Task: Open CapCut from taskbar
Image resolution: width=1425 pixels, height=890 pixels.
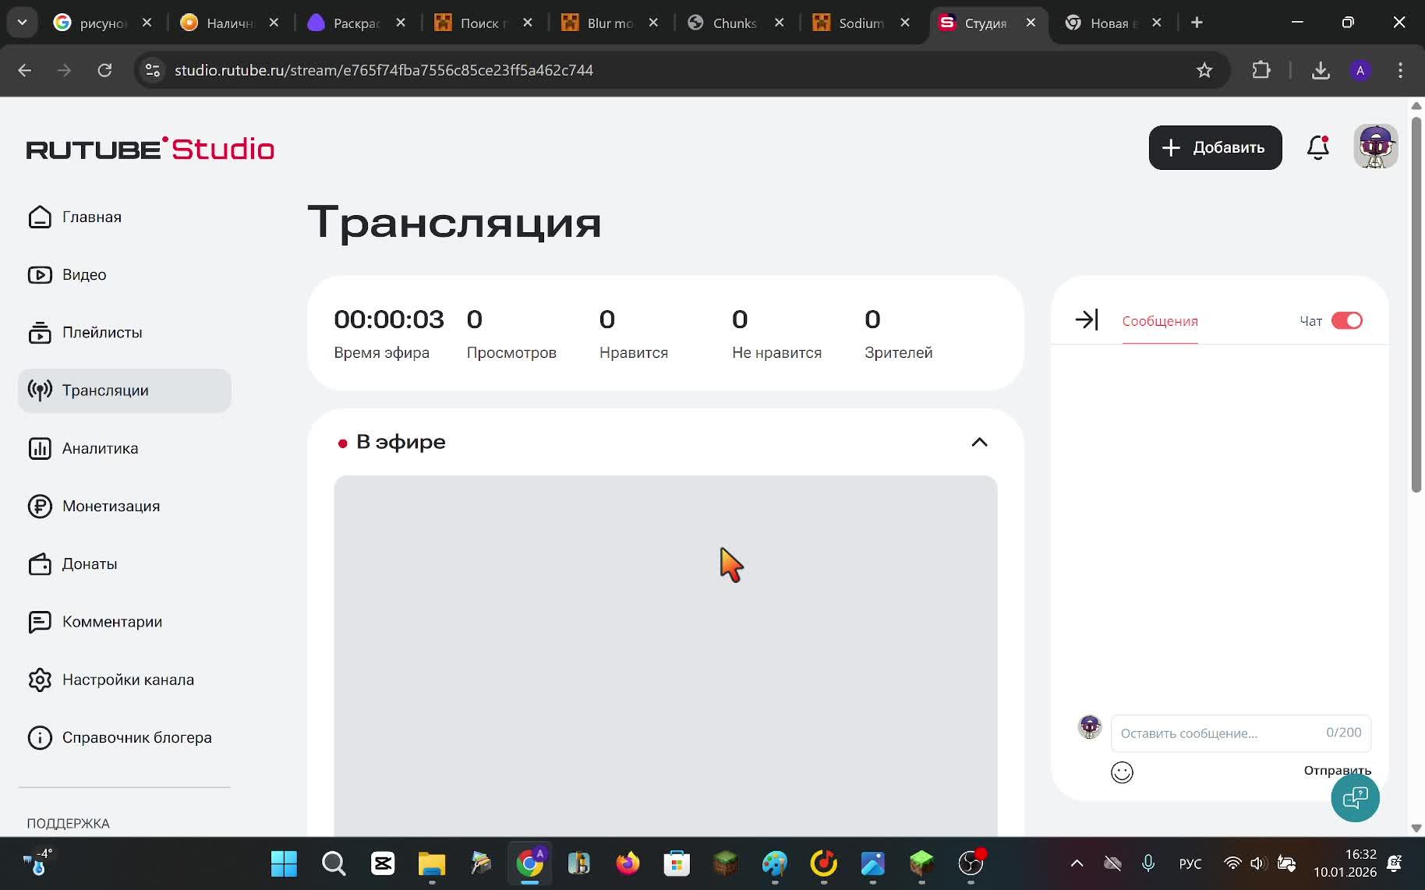Action: (x=383, y=864)
